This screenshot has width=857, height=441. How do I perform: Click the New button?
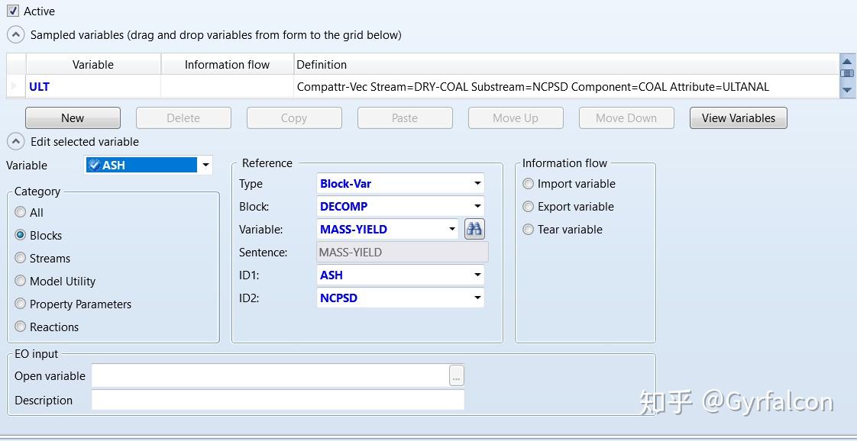[x=73, y=118]
